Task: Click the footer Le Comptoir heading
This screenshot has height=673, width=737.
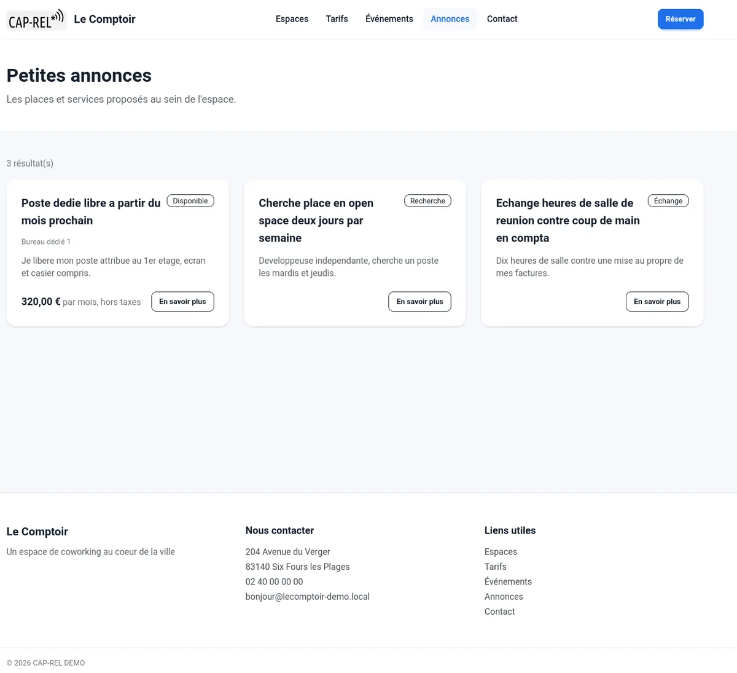Action: (37, 532)
